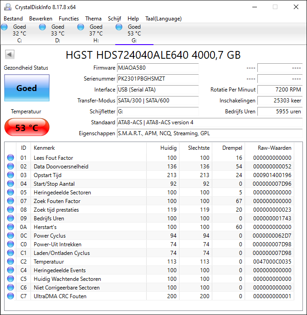Open the Taal(Language) menu

pyautogui.click(x=164, y=19)
